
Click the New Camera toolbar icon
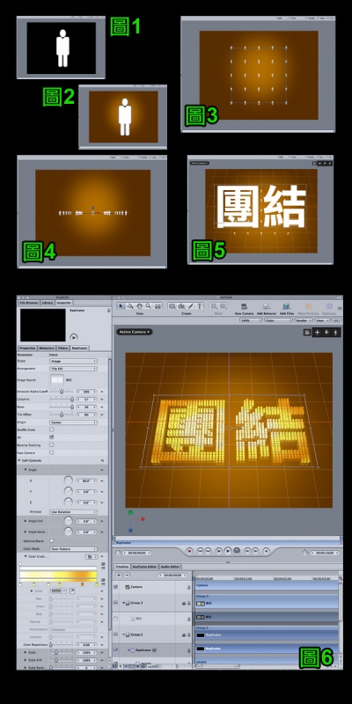tap(245, 306)
